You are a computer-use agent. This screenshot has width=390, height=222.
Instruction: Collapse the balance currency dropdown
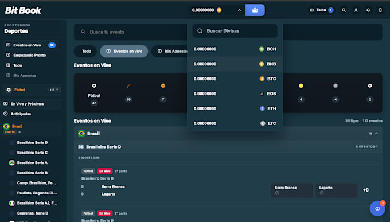click(x=239, y=10)
